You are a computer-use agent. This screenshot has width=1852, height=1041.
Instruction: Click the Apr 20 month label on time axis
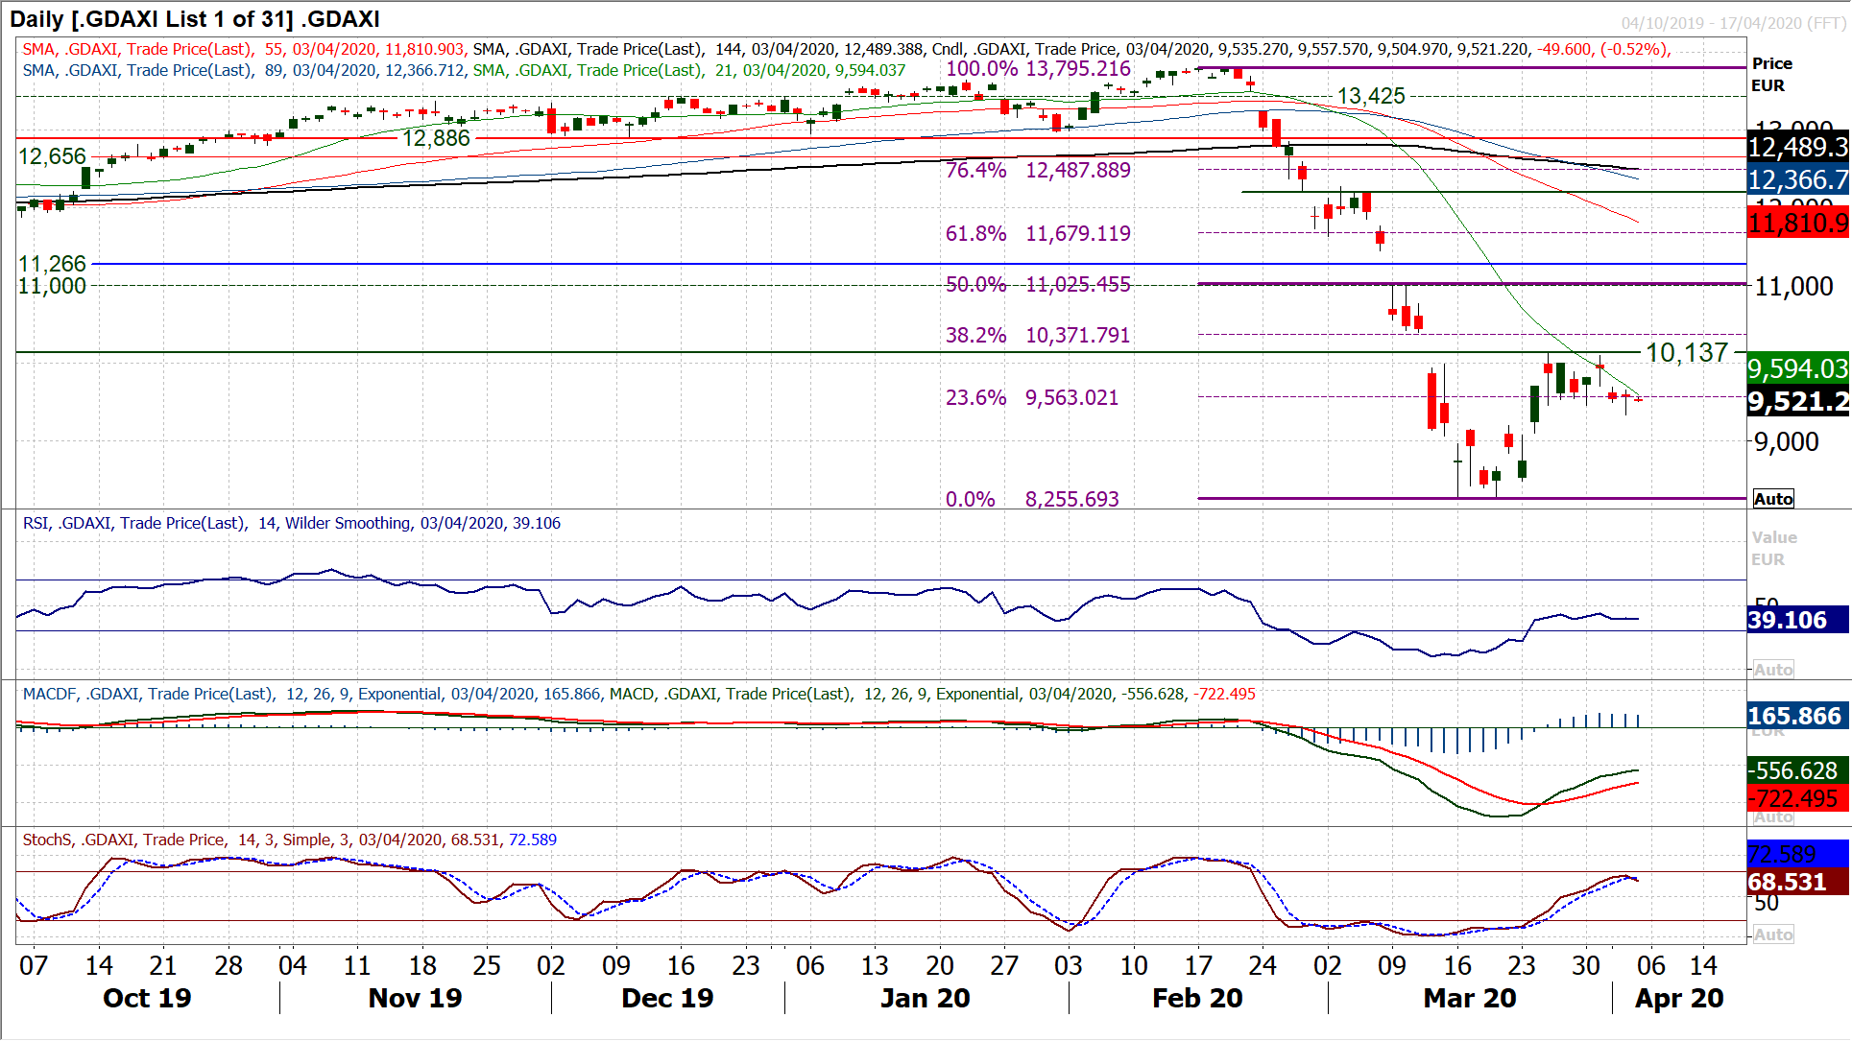pyautogui.click(x=1679, y=999)
